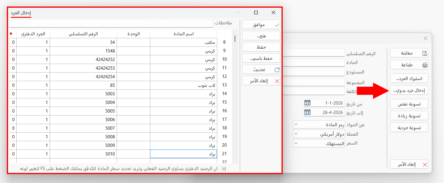Select column header اسم المادة
444x183 pixels.
click(x=184, y=34)
